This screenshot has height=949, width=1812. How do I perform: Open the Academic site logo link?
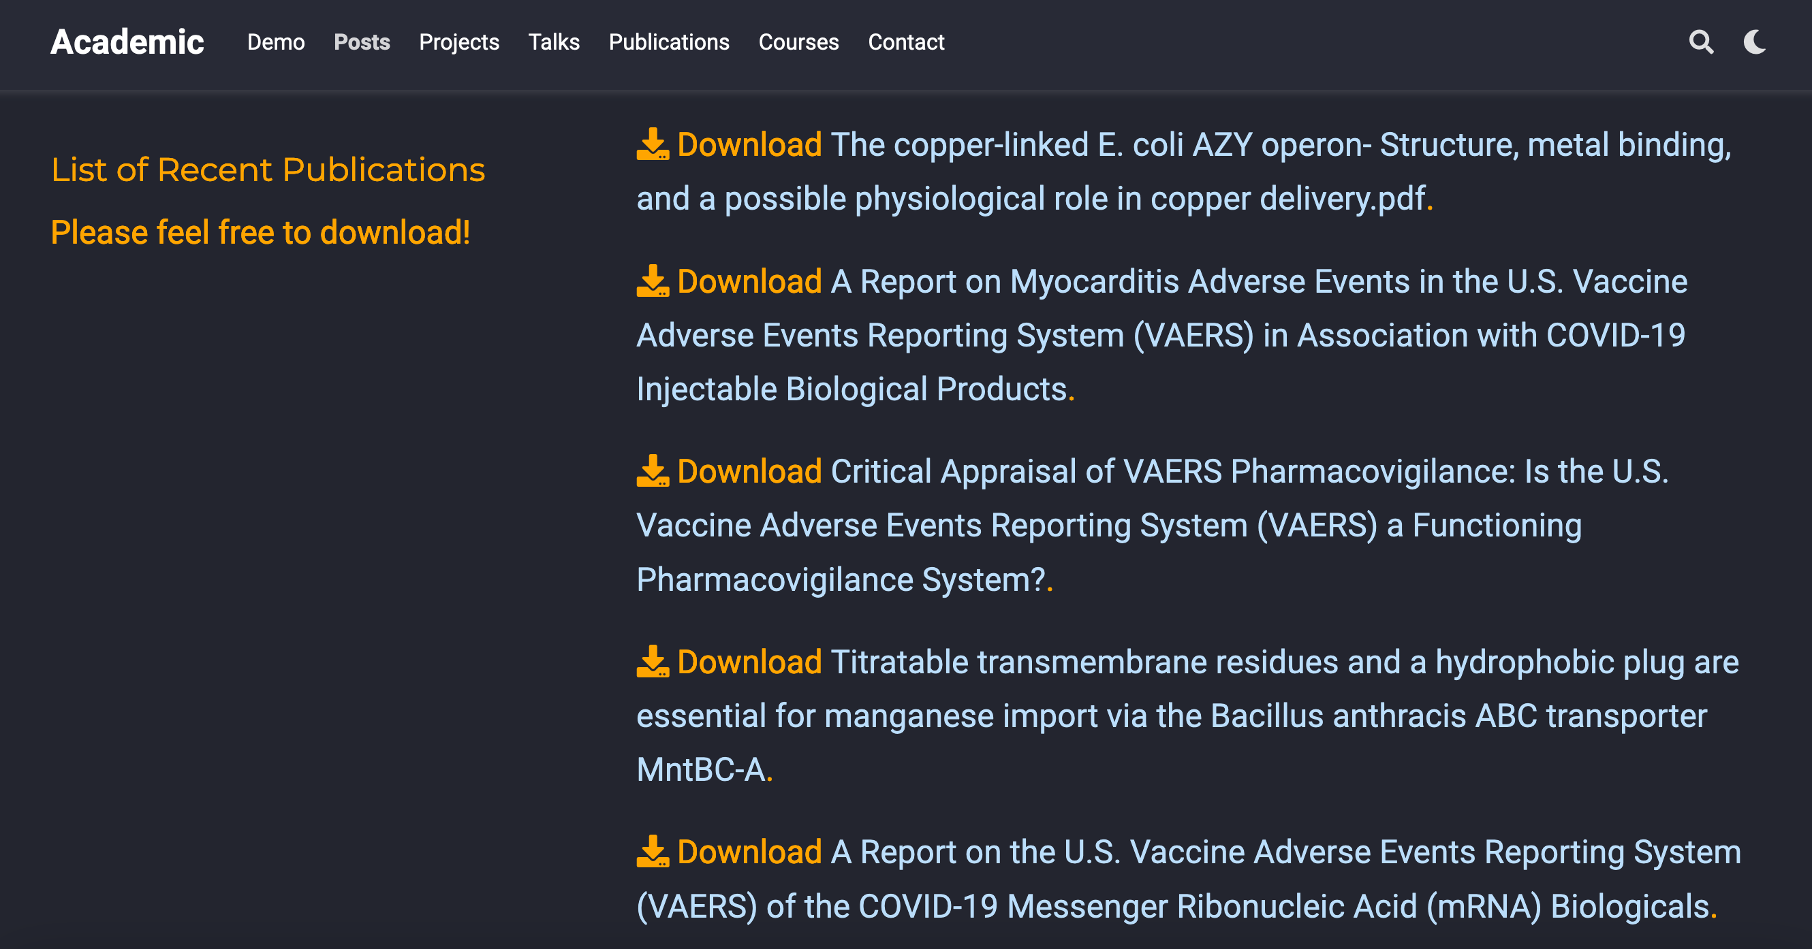pos(127,42)
